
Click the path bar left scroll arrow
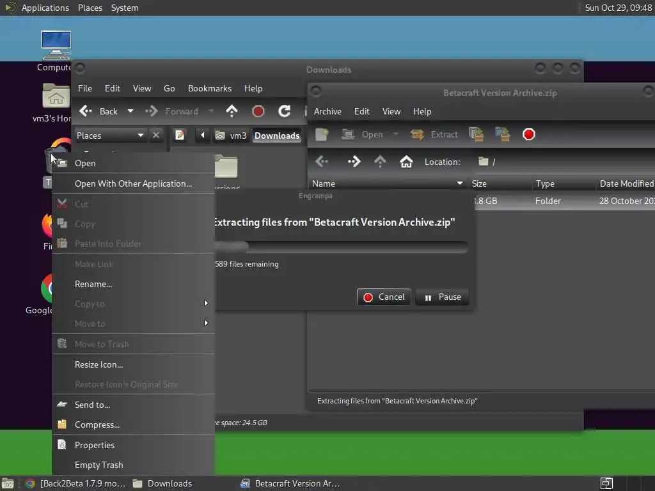point(203,136)
